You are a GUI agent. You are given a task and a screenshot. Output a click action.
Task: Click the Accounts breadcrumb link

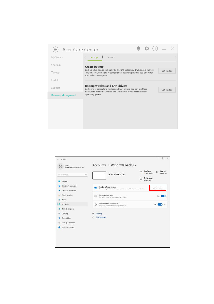[99, 165]
